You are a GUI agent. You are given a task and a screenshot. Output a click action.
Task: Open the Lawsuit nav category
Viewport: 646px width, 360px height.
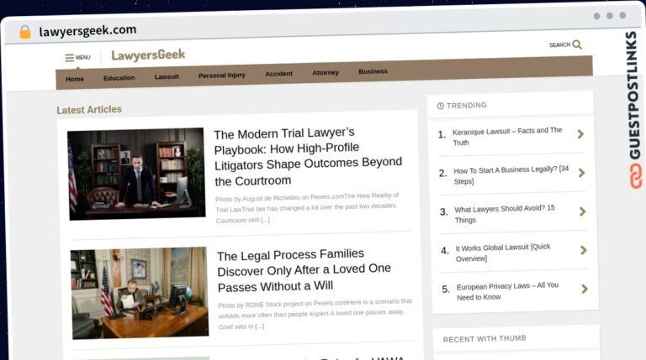(167, 76)
